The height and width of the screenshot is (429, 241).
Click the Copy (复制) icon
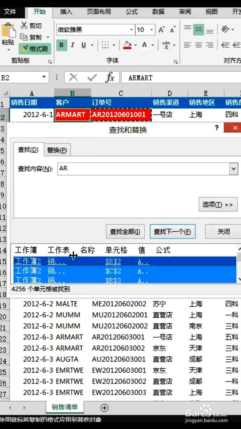24,37
